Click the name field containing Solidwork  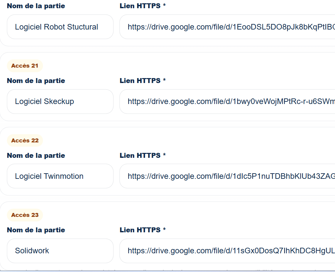click(60, 251)
